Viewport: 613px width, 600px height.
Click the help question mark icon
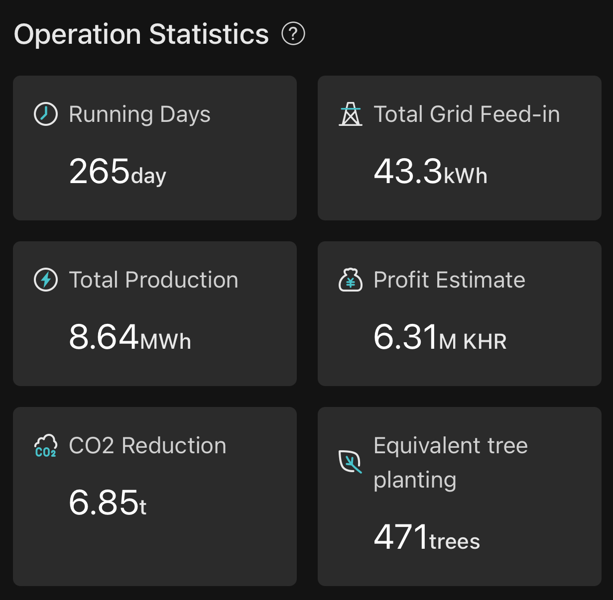[293, 34]
